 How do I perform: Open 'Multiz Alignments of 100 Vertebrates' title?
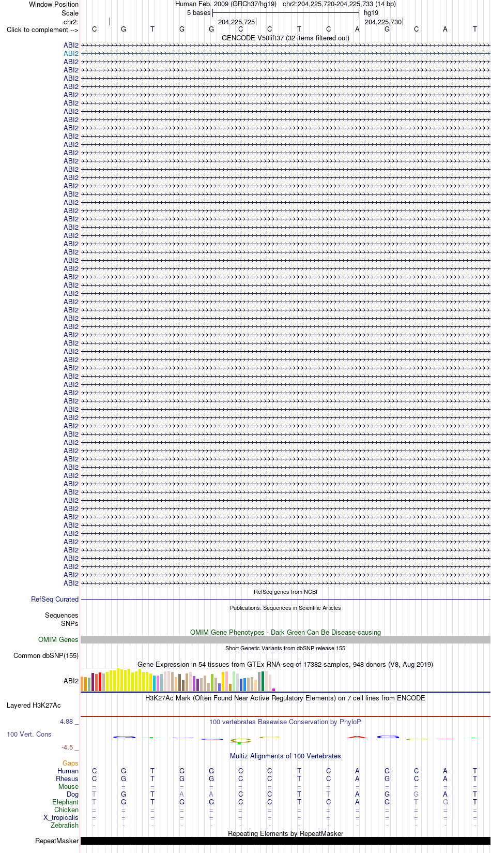click(285, 756)
